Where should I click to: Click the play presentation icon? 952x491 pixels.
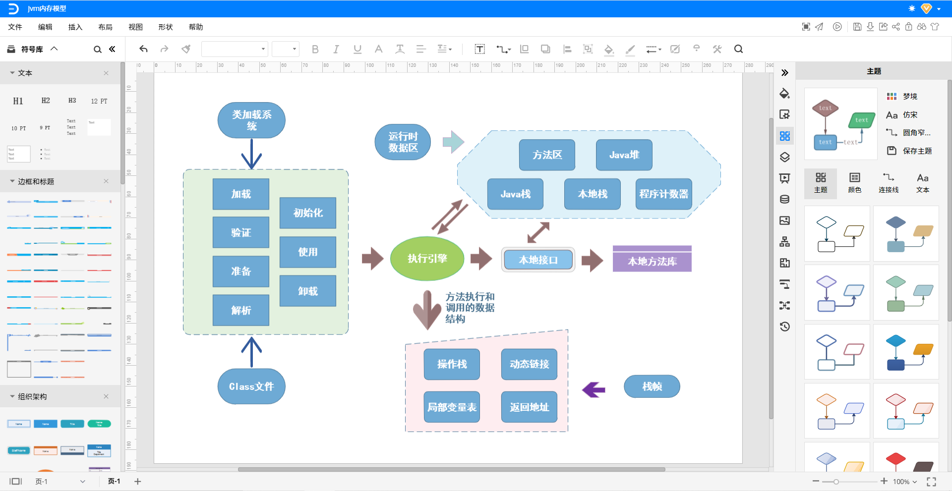[837, 27]
